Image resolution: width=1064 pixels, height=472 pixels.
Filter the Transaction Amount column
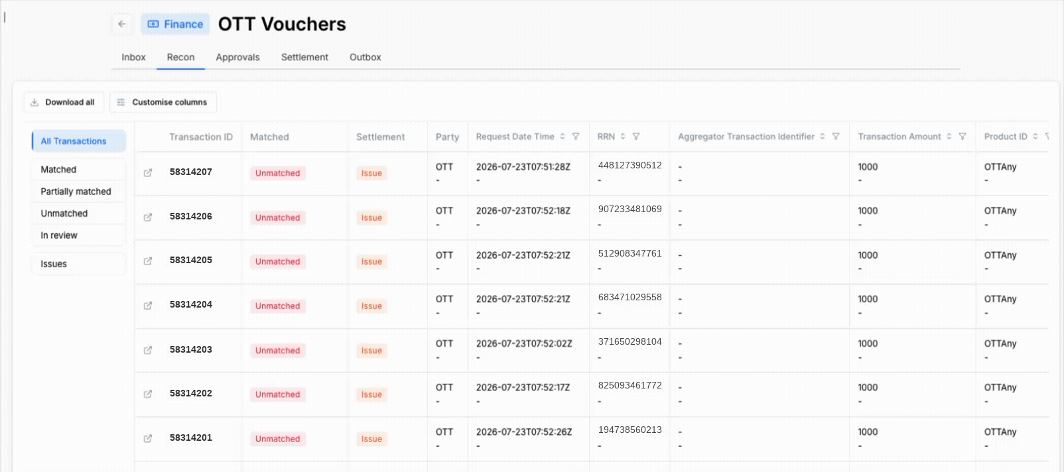point(963,137)
